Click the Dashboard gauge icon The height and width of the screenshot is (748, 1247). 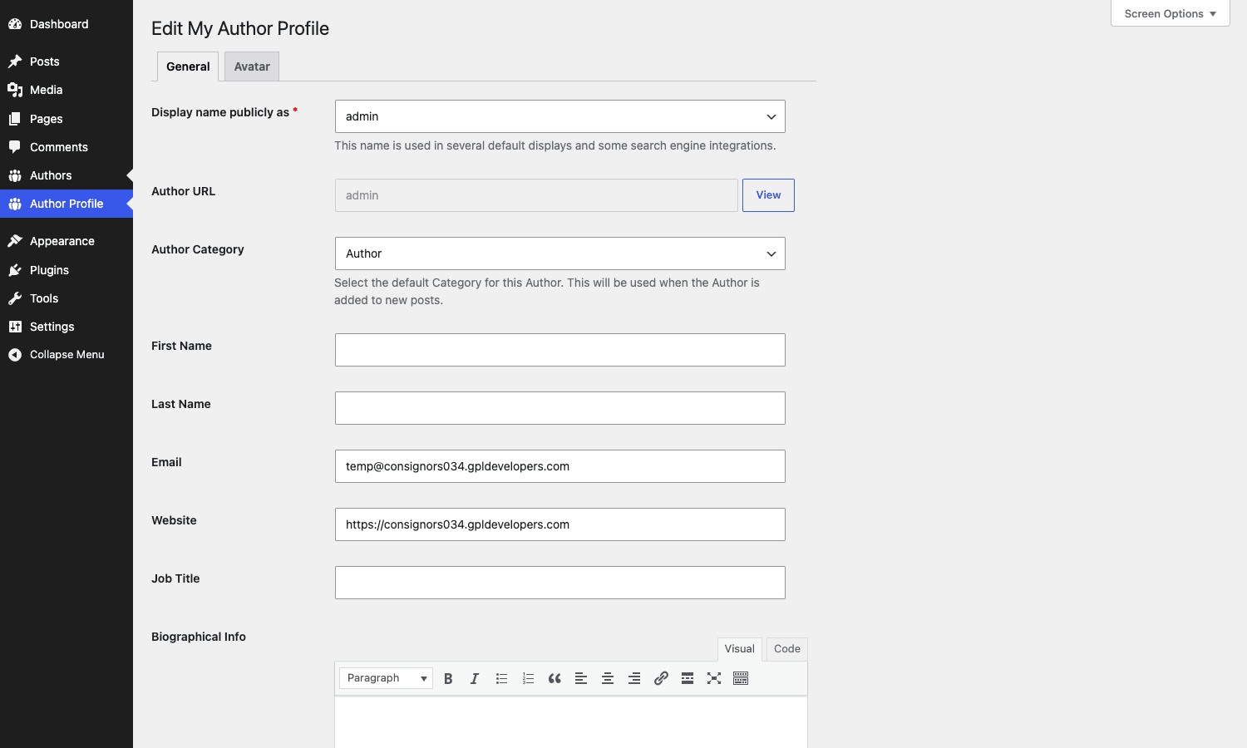15,24
